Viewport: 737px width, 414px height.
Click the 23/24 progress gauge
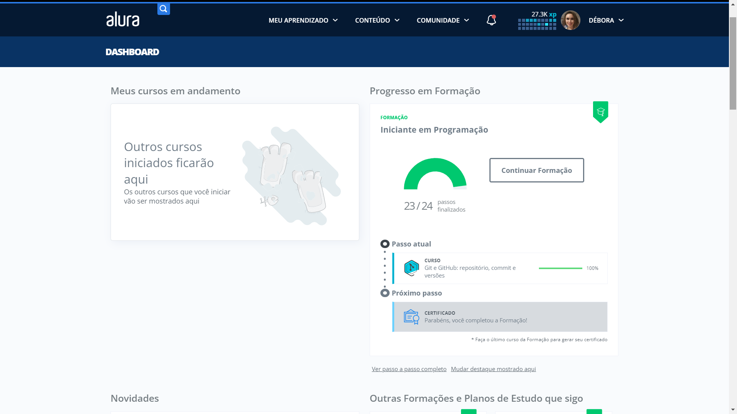point(435,174)
